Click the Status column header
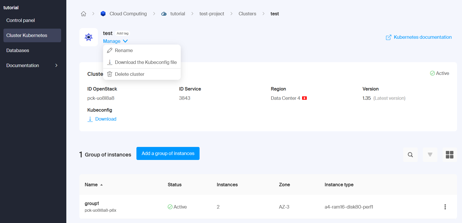Screen dimensions: 462x223 pyautogui.click(x=175, y=185)
